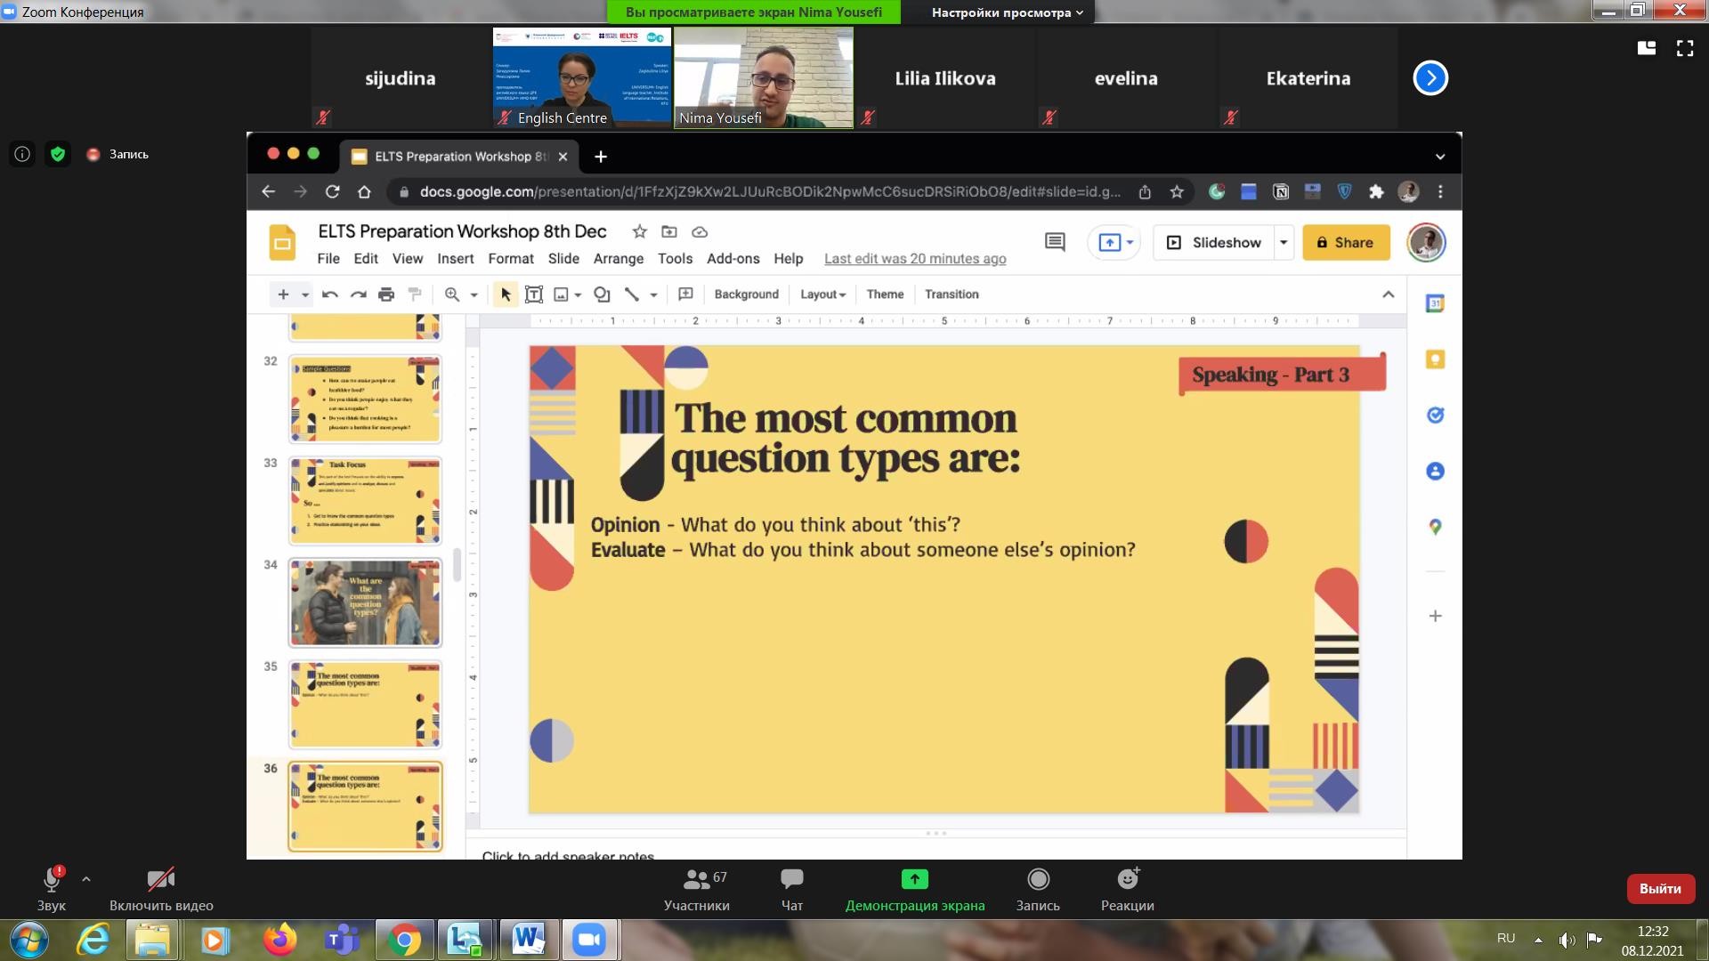Click the Zoom Record button icon

(1038, 880)
